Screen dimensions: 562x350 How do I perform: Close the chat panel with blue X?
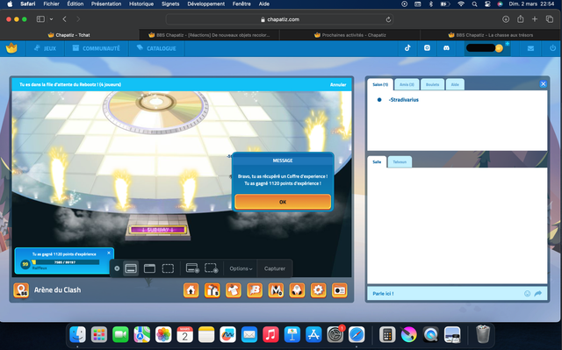543,83
